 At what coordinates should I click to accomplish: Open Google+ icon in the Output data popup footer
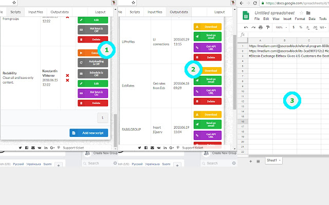point(172,148)
